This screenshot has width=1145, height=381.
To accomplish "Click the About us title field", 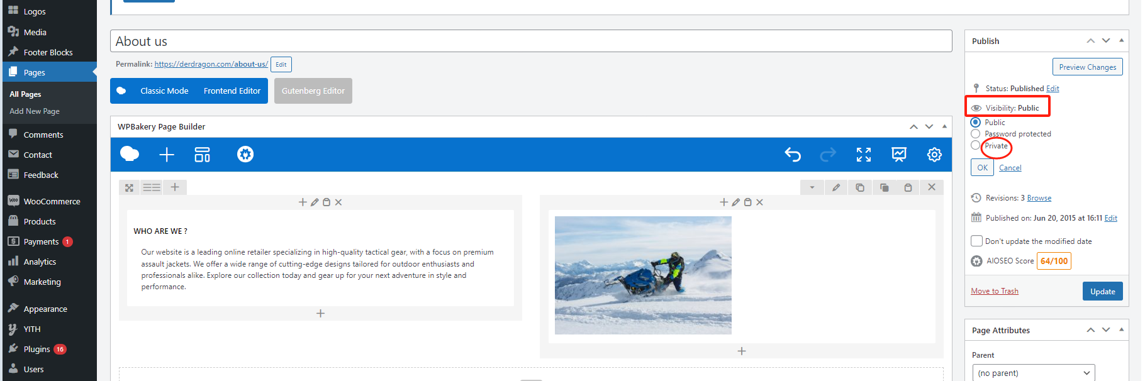I will [530, 41].
